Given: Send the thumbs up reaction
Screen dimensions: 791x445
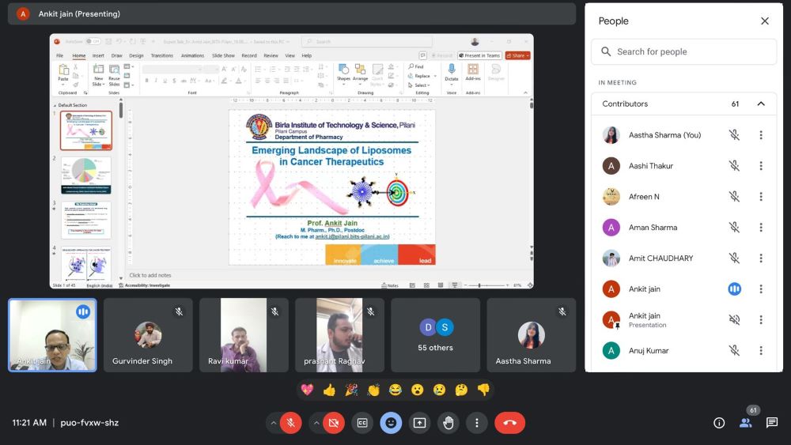Looking at the screenshot, I should coord(329,390).
